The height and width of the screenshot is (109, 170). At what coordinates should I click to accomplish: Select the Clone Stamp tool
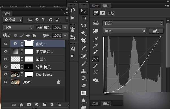pos(84,71)
